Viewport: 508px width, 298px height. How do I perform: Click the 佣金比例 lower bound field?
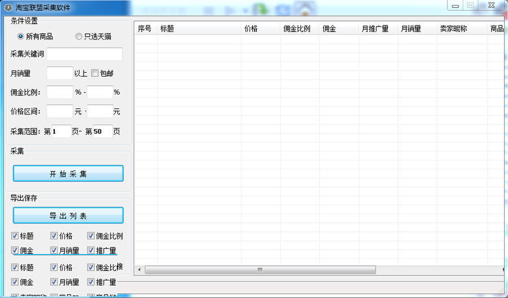(x=60, y=93)
